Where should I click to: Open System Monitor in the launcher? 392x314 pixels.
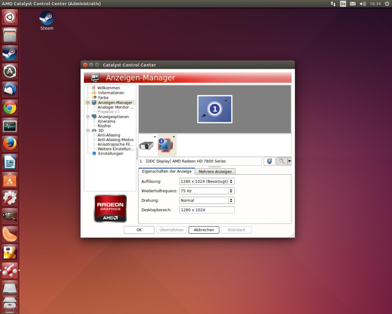pos(10,126)
